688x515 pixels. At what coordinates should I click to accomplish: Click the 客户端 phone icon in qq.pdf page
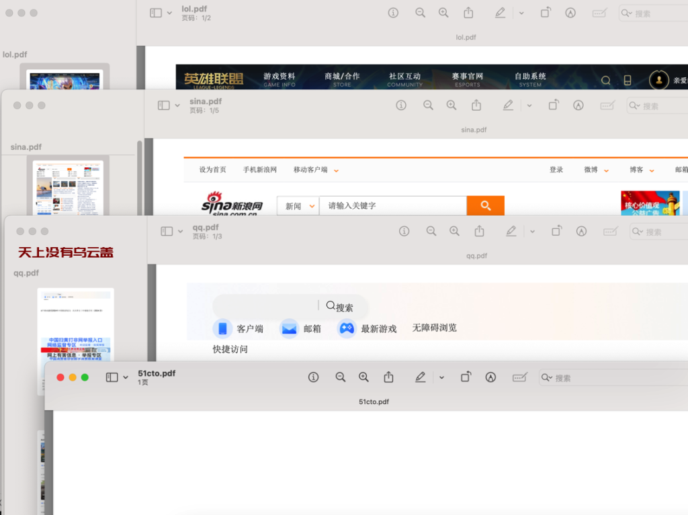222,328
